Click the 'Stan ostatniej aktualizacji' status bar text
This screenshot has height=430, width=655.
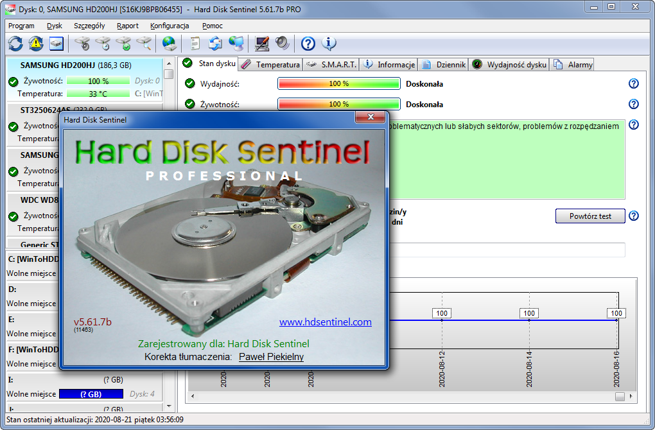point(95,420)
